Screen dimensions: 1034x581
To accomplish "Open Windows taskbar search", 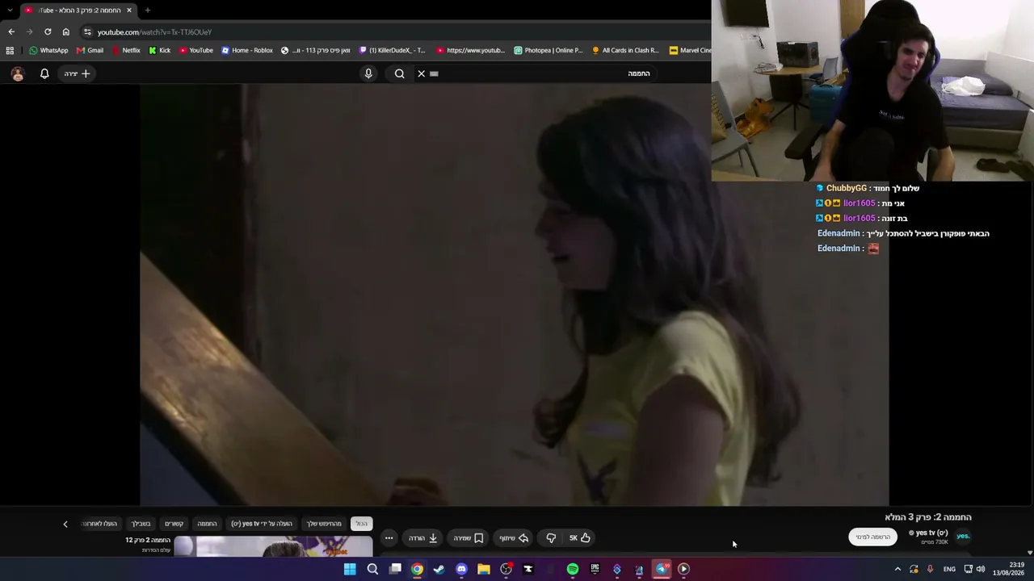I will [x=372, y=569].
